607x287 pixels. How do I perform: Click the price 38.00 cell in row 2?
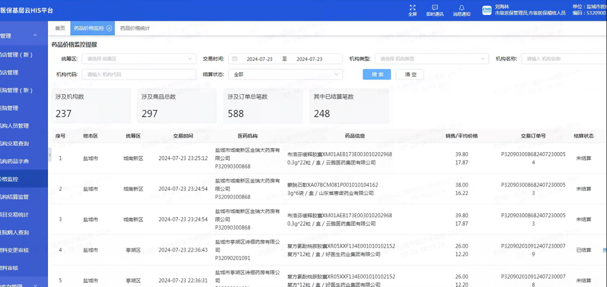click(462, 185)
